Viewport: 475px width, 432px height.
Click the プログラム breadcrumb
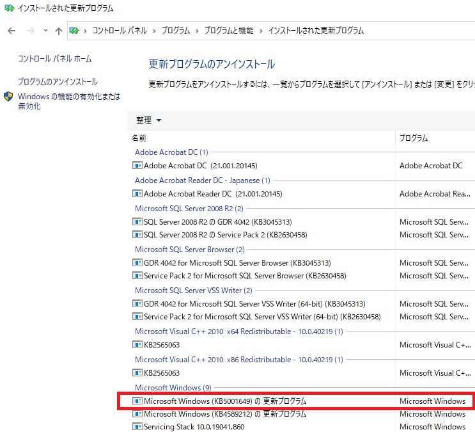pyautogui.click(x=175, y=30)
